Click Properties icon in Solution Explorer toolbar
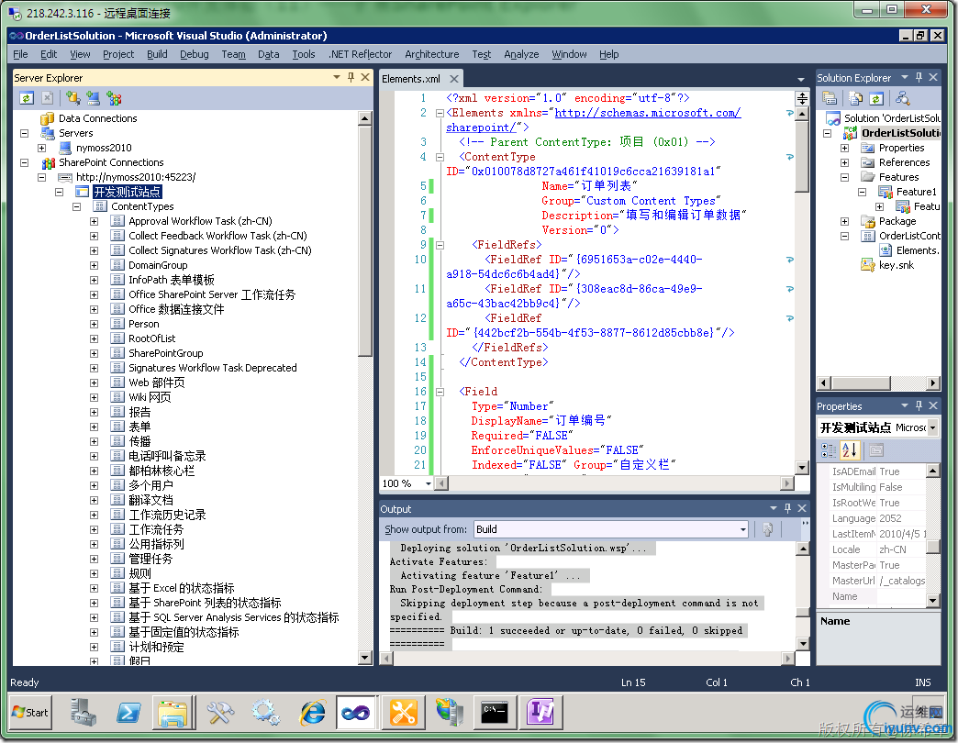This screenshot has height=743, width=958. pyautogui.click(x=830, y=97)
